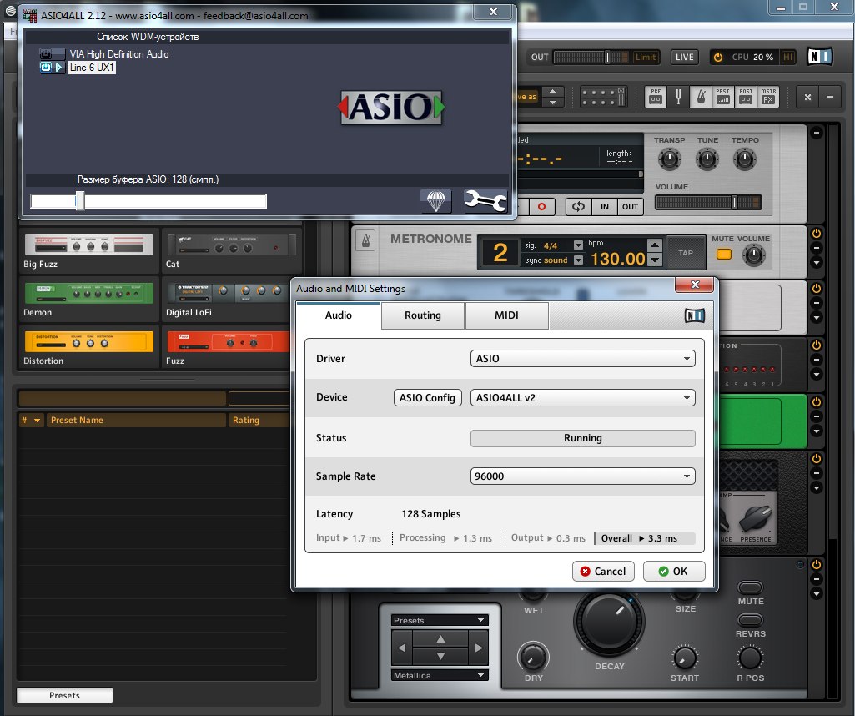Open the tuner fork icon
This screenshot has width=855, height=716.
point(678,97)
